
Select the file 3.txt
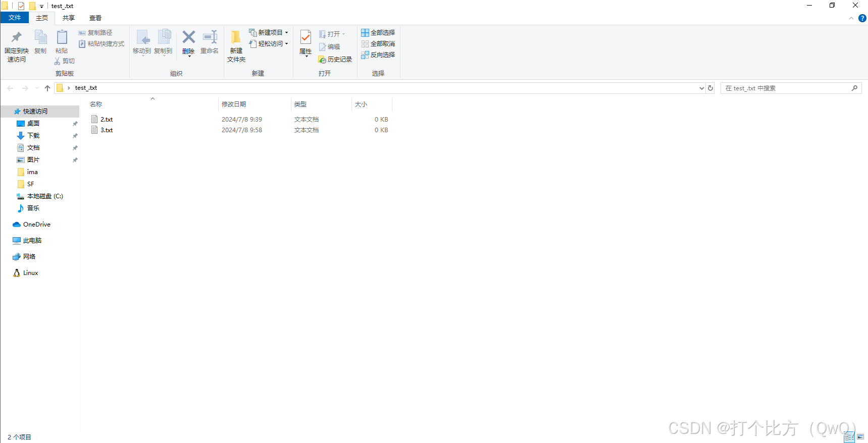click(107, 130)
